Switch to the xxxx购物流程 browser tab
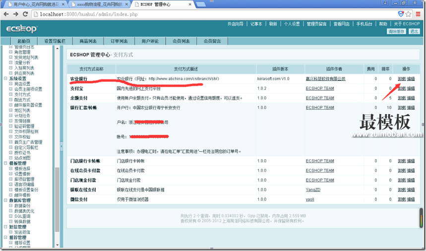 pos(99,4)
